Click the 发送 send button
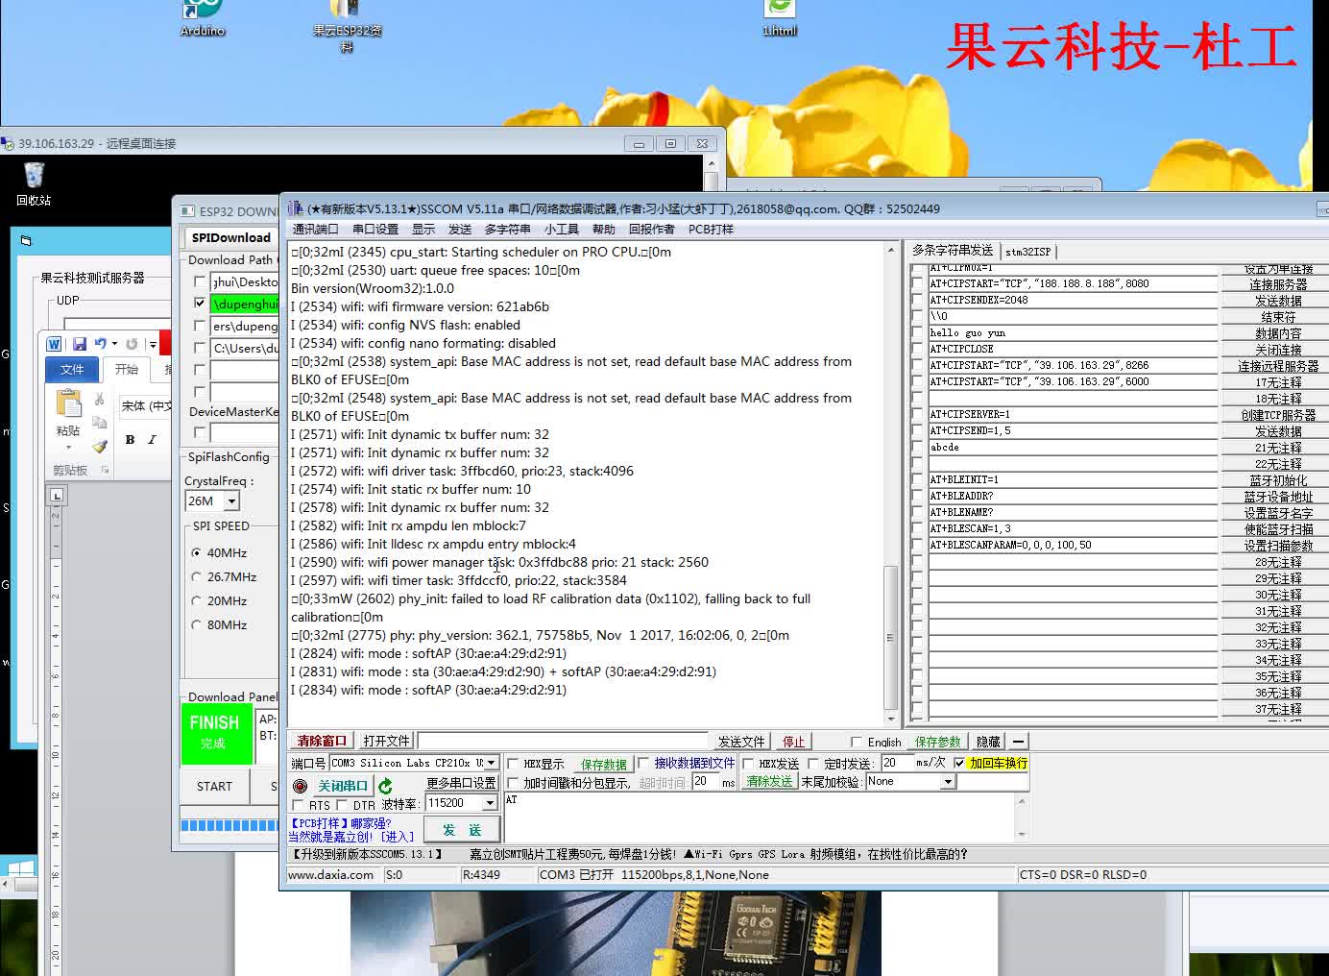Screen dimensions: 1329x976 (461, 830)
